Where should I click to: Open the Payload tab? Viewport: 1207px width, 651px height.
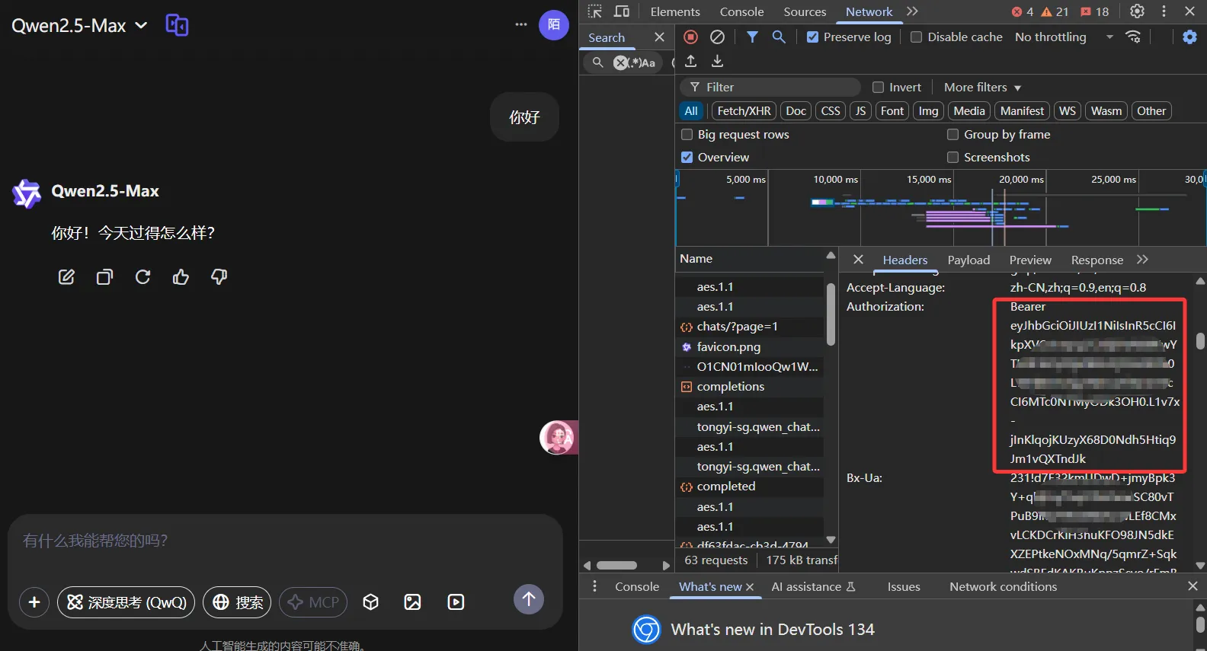[x=968, y=260]
